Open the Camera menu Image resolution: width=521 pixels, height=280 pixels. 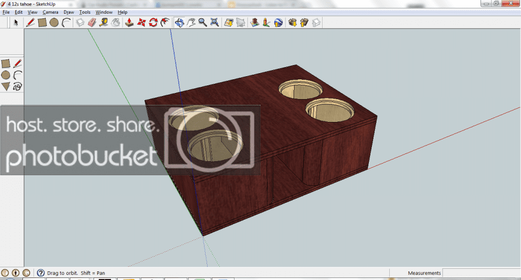[50, 12]
